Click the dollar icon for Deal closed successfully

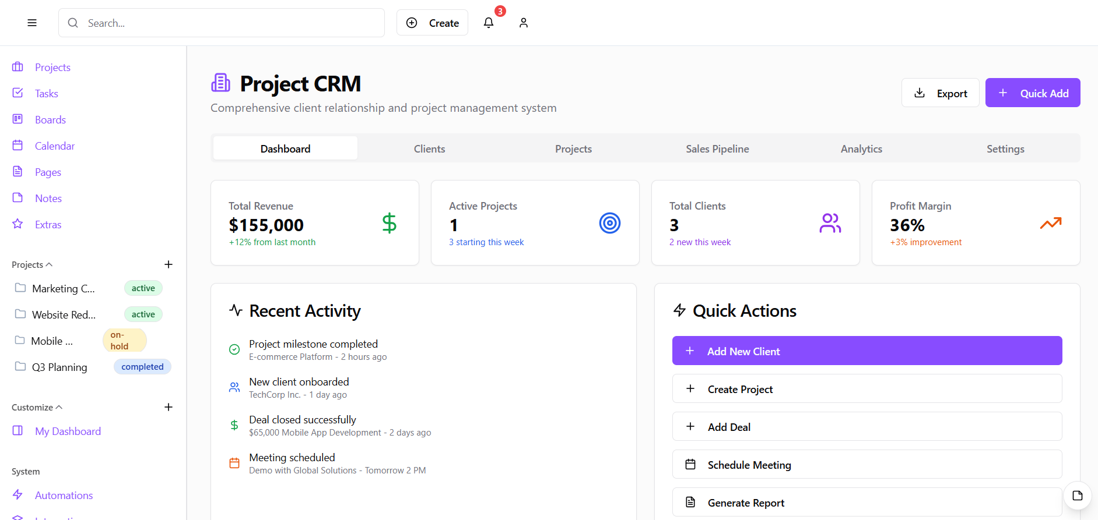[x=234, y=425]
